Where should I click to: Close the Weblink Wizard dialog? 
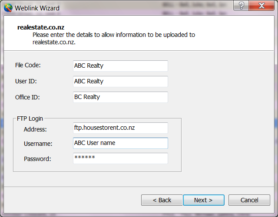261,6
